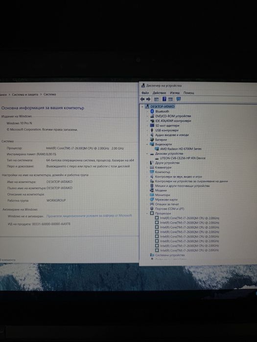Select the SD хост адаптери icon

pyautogui.click(x=152, y=126)
